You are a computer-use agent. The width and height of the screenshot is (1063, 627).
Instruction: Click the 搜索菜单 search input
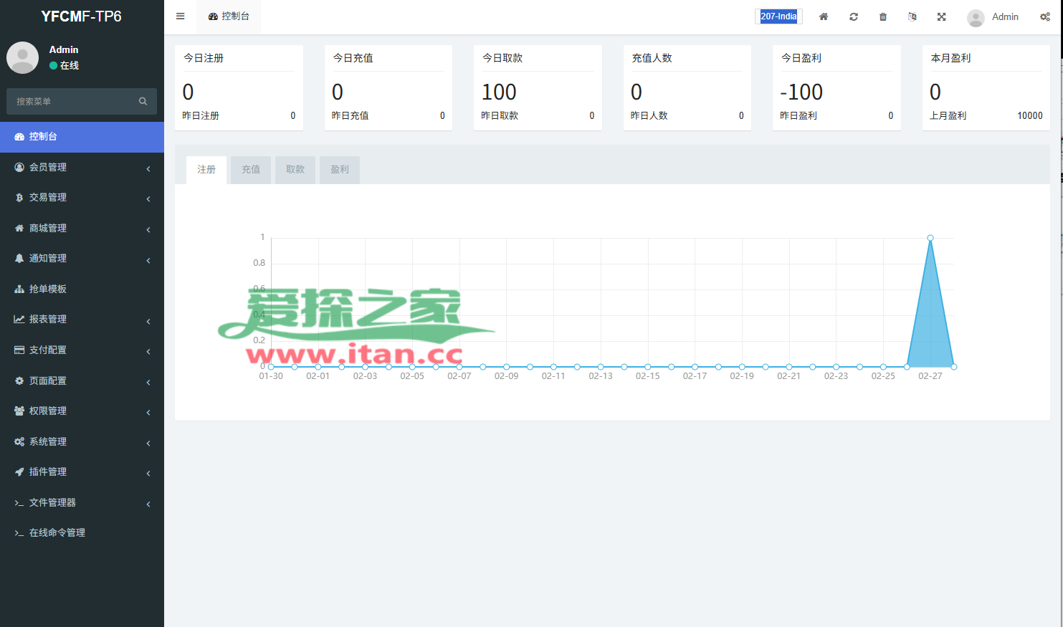(x=72, y=102)
